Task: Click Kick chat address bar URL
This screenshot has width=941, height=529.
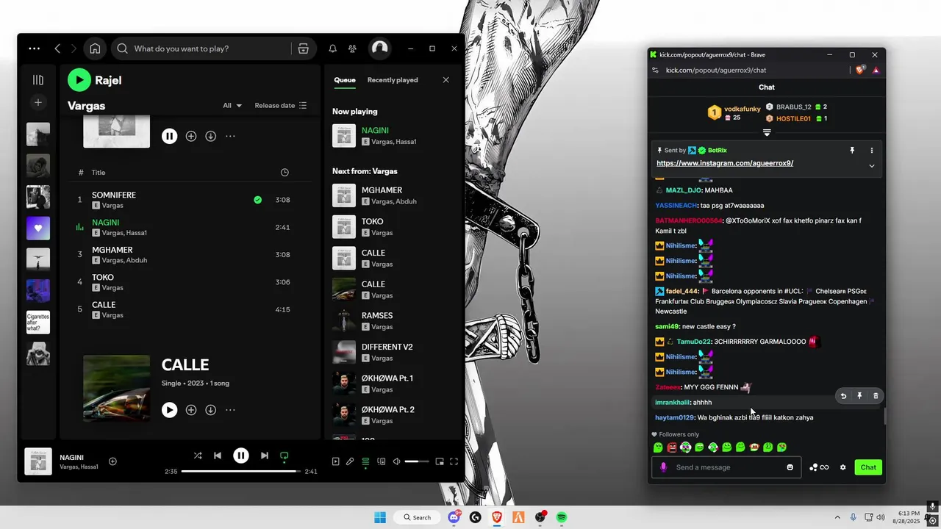Action: point(716,70)
